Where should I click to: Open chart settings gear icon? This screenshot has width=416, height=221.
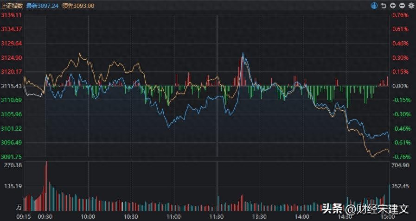pos(410,6)
